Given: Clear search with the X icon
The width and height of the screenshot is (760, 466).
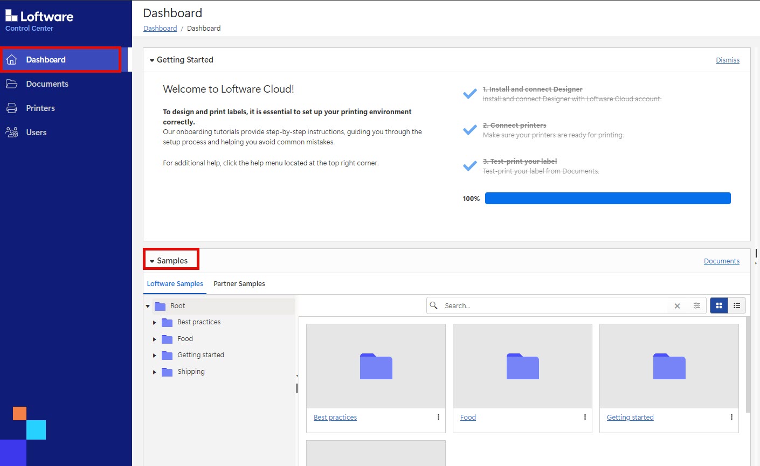Looking at the screenshot, I should 677,306.
